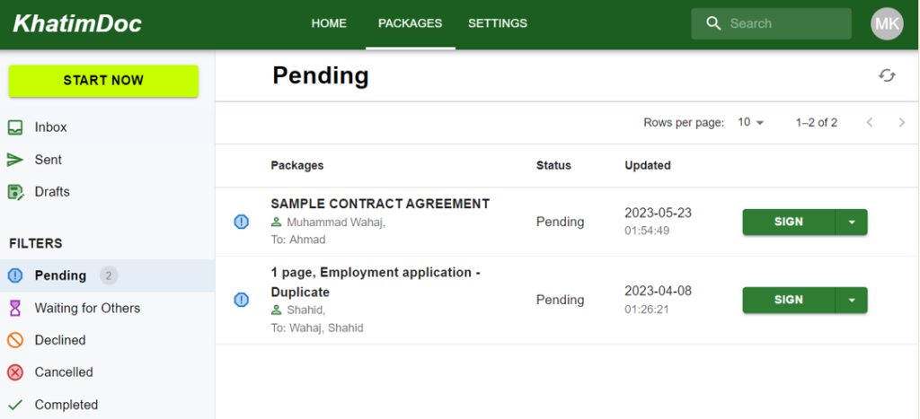Open the MK user avatar
Viewport: 920px width, 419px height.
point(887,24)
